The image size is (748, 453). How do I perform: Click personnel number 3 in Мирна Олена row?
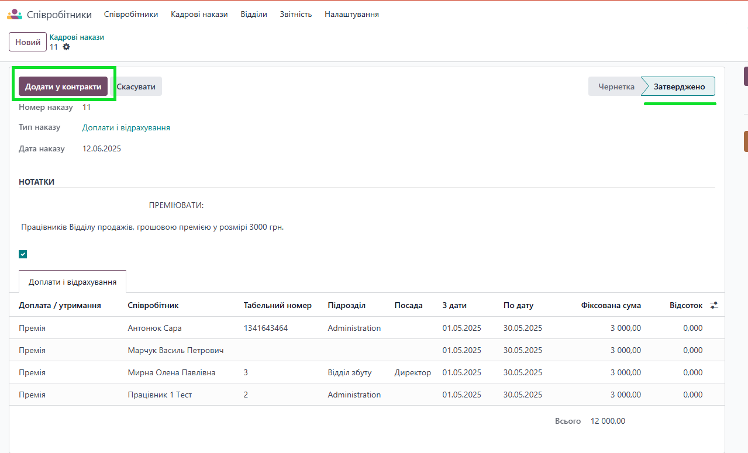(x=246, y=372)
